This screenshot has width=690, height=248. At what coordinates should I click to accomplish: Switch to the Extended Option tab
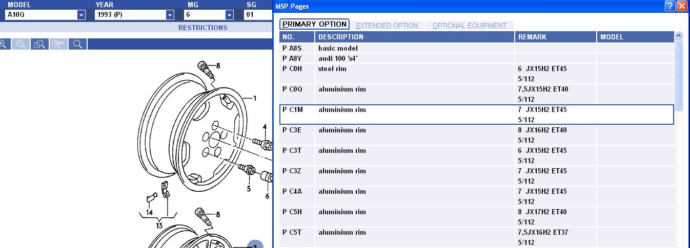pos(387,26)
